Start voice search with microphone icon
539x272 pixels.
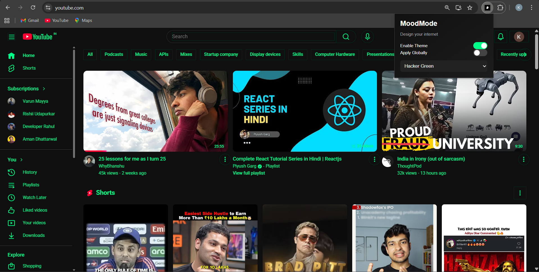coord(367,37)
